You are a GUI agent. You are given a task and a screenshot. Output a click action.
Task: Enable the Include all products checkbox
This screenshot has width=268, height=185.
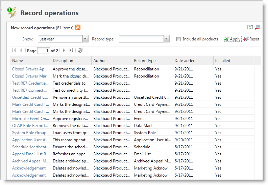tap(178, 39)
